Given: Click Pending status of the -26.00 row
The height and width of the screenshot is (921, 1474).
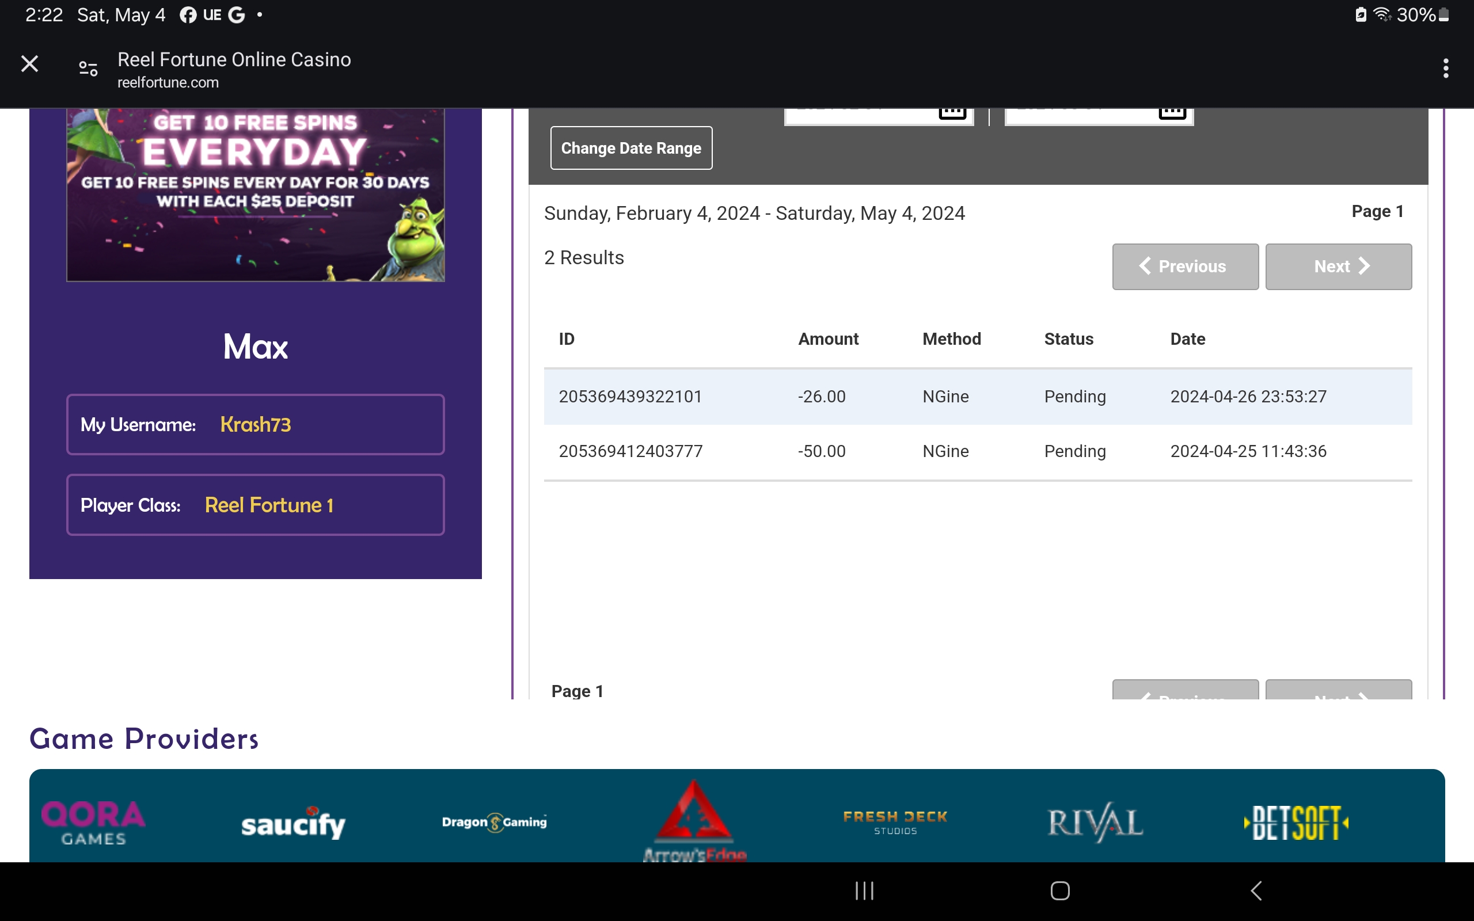Looking at the screenshot, I should [1075, 397].
